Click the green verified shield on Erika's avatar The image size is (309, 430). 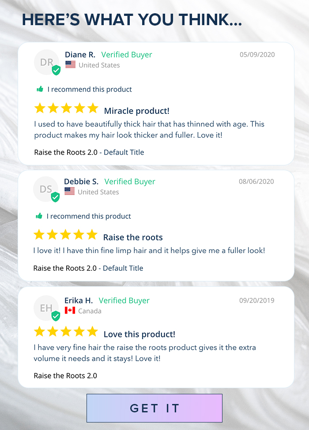[56, 316]
